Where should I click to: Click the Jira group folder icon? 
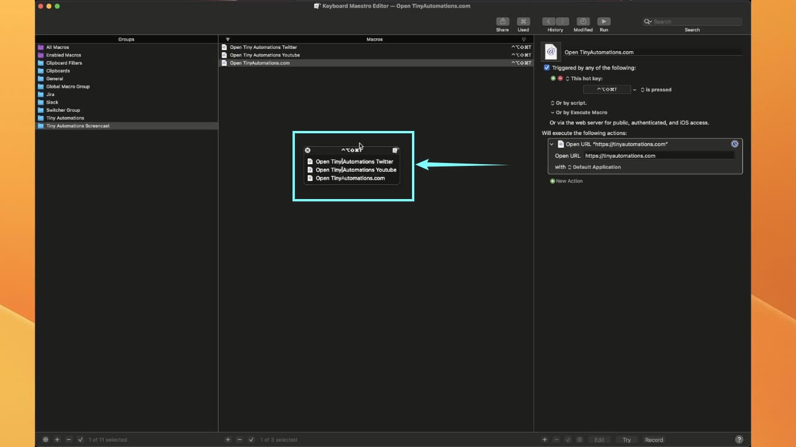click(x=41, y=94)
